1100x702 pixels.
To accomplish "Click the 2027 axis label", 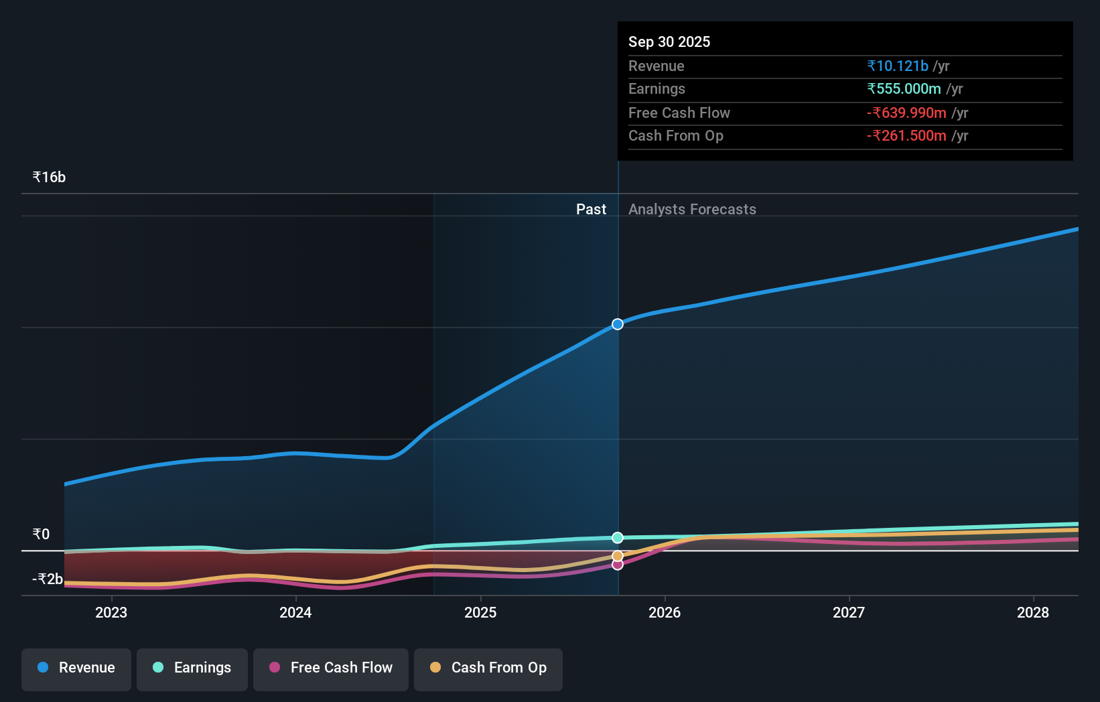I will pos(848,612).
